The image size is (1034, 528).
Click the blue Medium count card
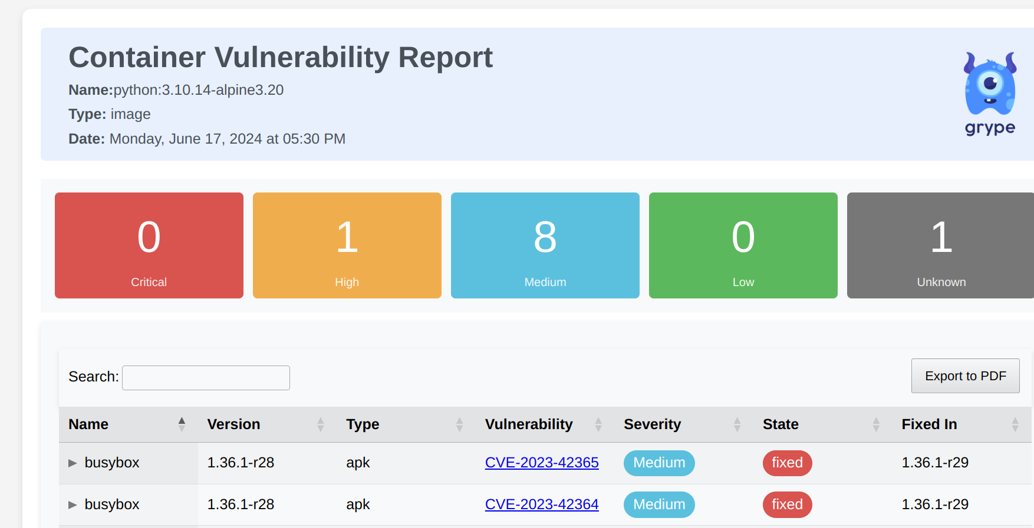[x=545, y=245]
